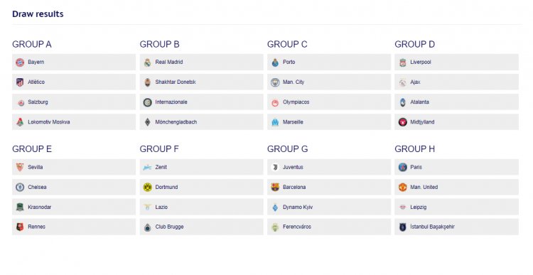Image resolution: width=533 pixels, height=275 pixels.
Task: Click the Barcelona crest icon
Action: (275, 187)
